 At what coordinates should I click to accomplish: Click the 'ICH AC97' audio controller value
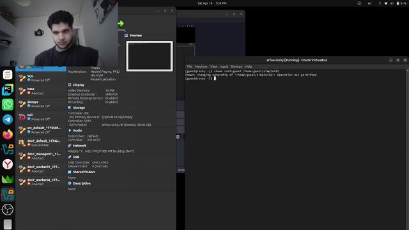[x=94, y=140]
